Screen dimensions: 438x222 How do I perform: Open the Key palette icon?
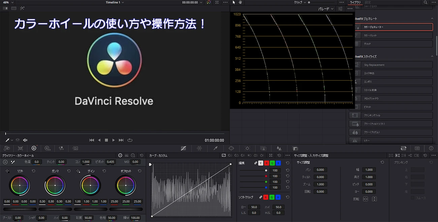(295, 148)
